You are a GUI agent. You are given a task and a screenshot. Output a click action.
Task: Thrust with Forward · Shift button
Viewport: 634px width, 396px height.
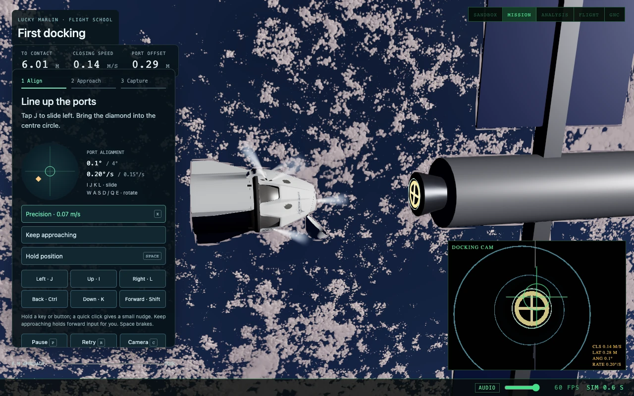coord(143,299)
